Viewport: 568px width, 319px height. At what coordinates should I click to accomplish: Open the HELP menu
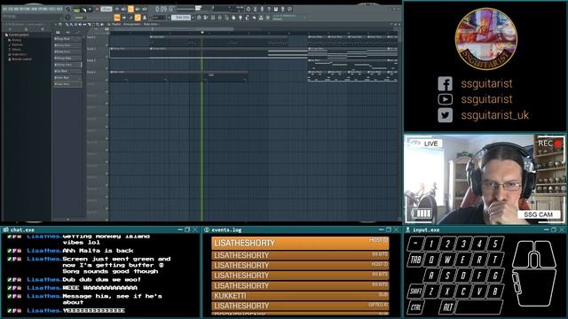point(59,9)
